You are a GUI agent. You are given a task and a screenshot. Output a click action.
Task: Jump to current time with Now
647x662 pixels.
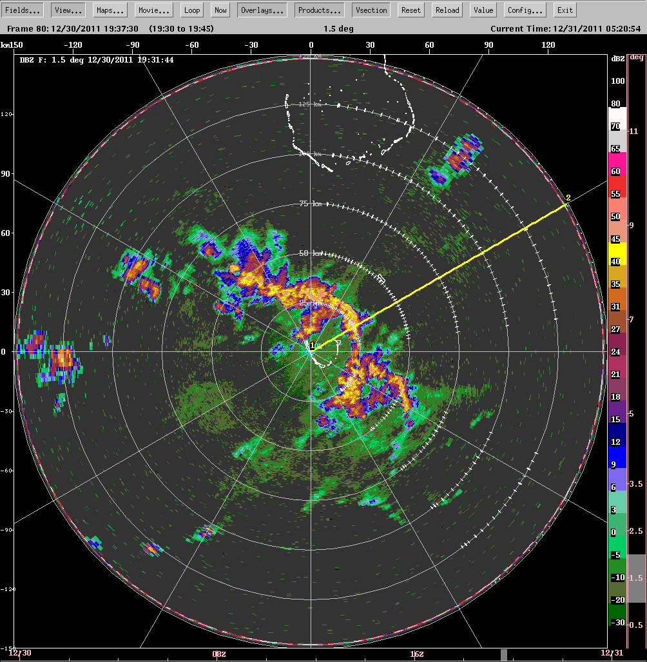tap(220, 10)
